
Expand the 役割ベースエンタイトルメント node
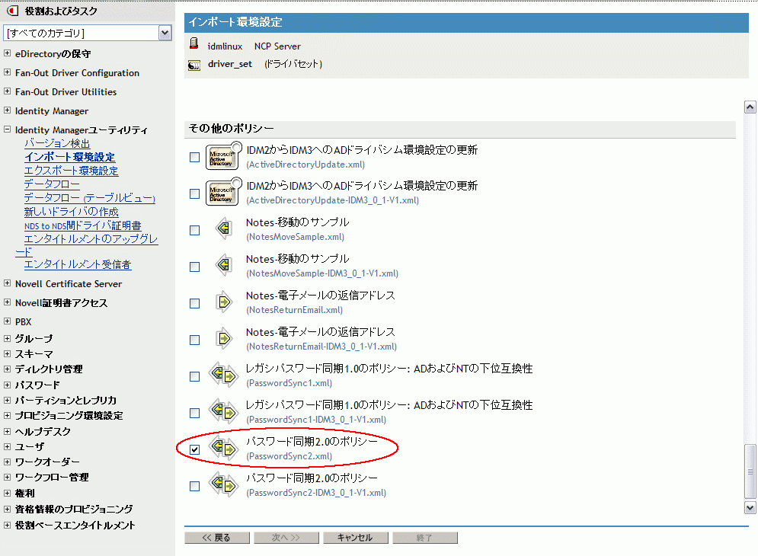tap(8, 525)
